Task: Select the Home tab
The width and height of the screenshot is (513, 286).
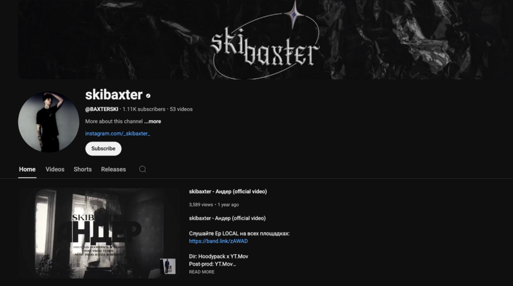Action: tap(27, 169)
